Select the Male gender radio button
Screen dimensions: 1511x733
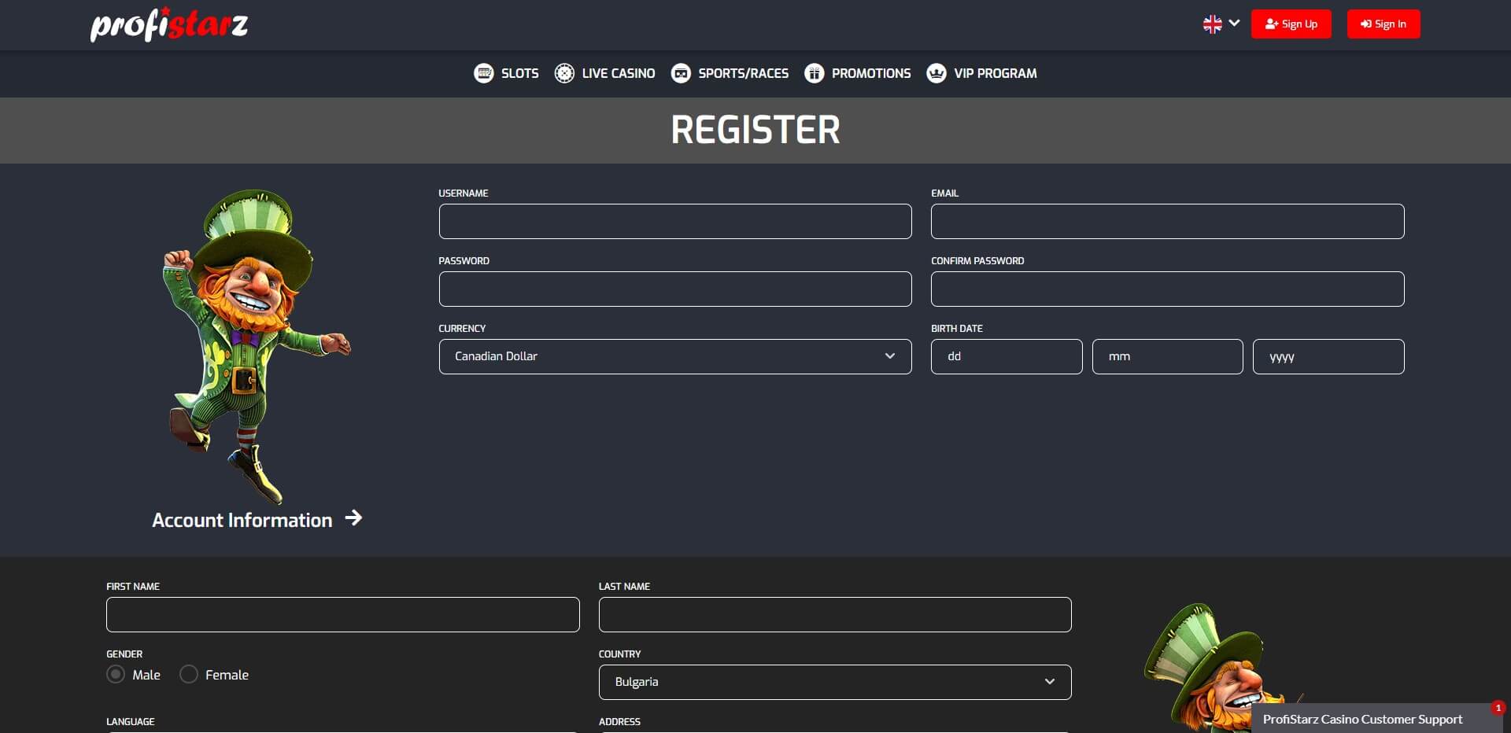tap(116, 675)
